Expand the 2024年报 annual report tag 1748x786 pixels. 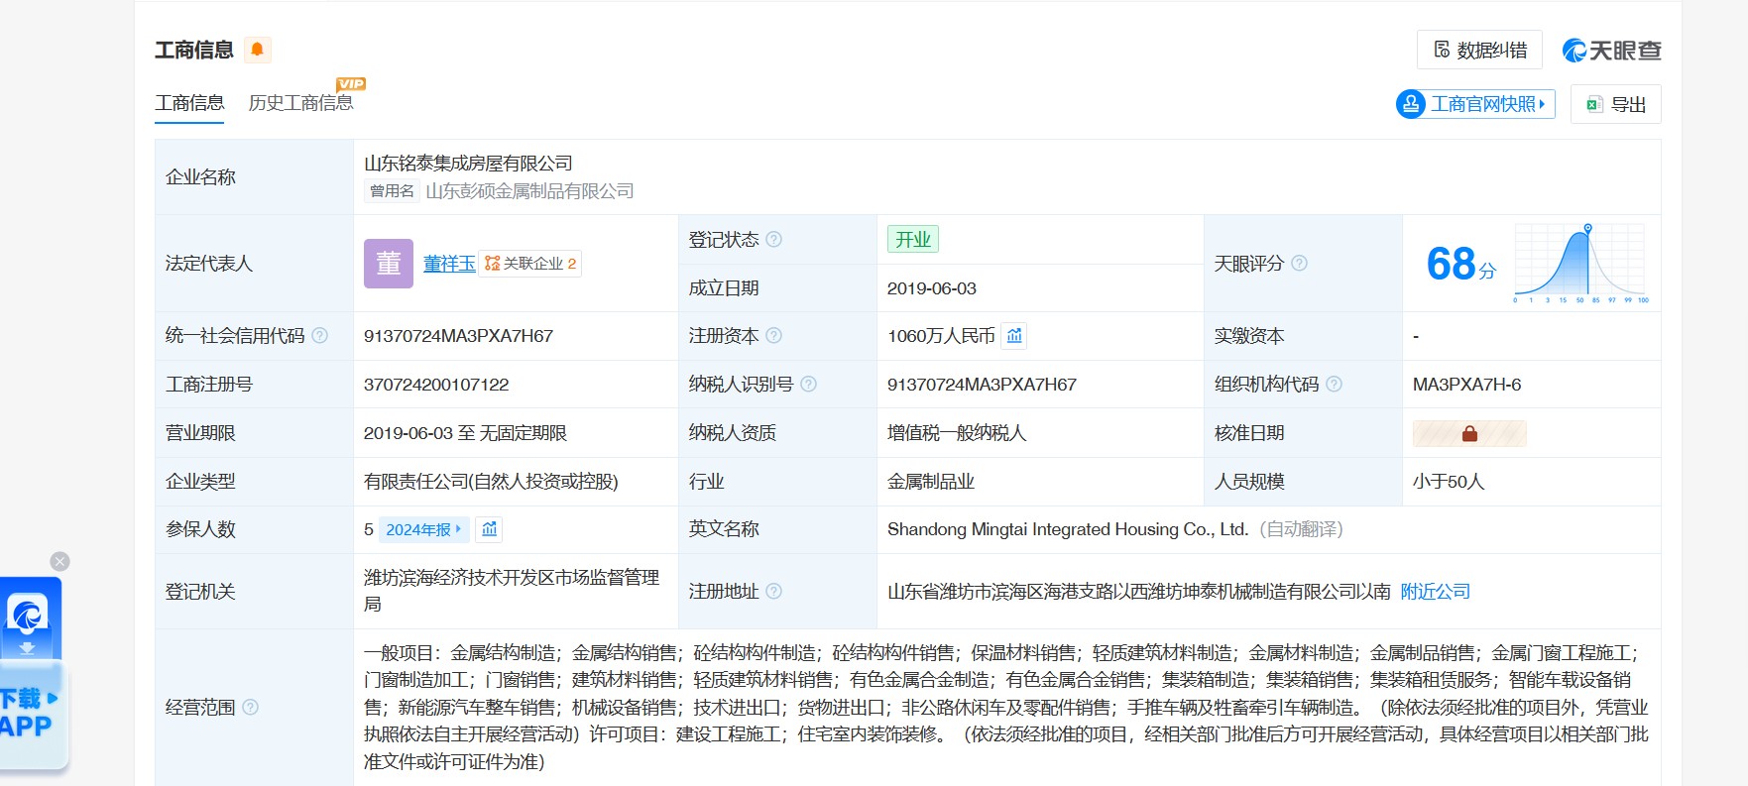[423, 530]
